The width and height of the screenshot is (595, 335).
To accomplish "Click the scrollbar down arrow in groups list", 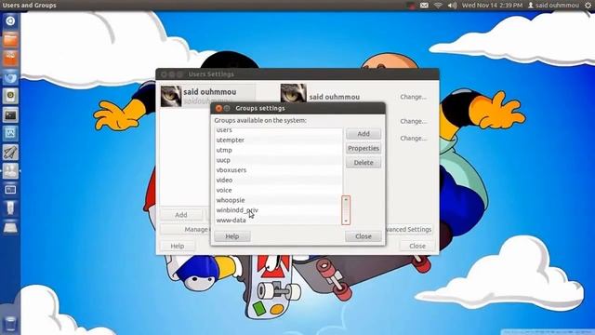I will pyautogui.click(x=346, y=221).
